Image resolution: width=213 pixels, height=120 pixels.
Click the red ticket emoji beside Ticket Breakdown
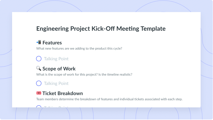pyautogui.click(x=39, y=93)
